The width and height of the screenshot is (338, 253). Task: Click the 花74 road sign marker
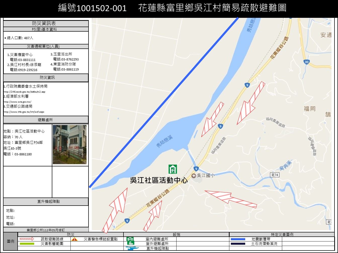275,175
